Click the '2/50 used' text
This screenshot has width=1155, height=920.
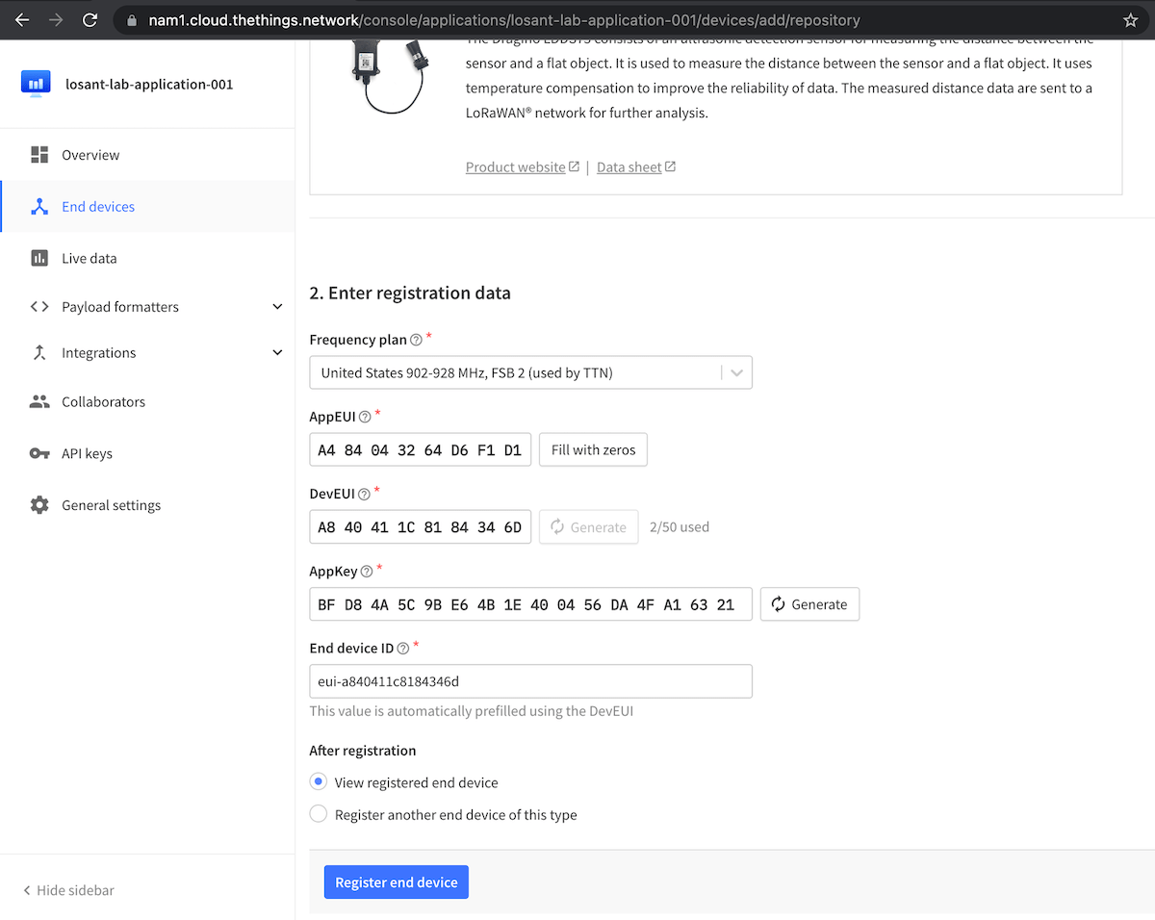(680, 527)
